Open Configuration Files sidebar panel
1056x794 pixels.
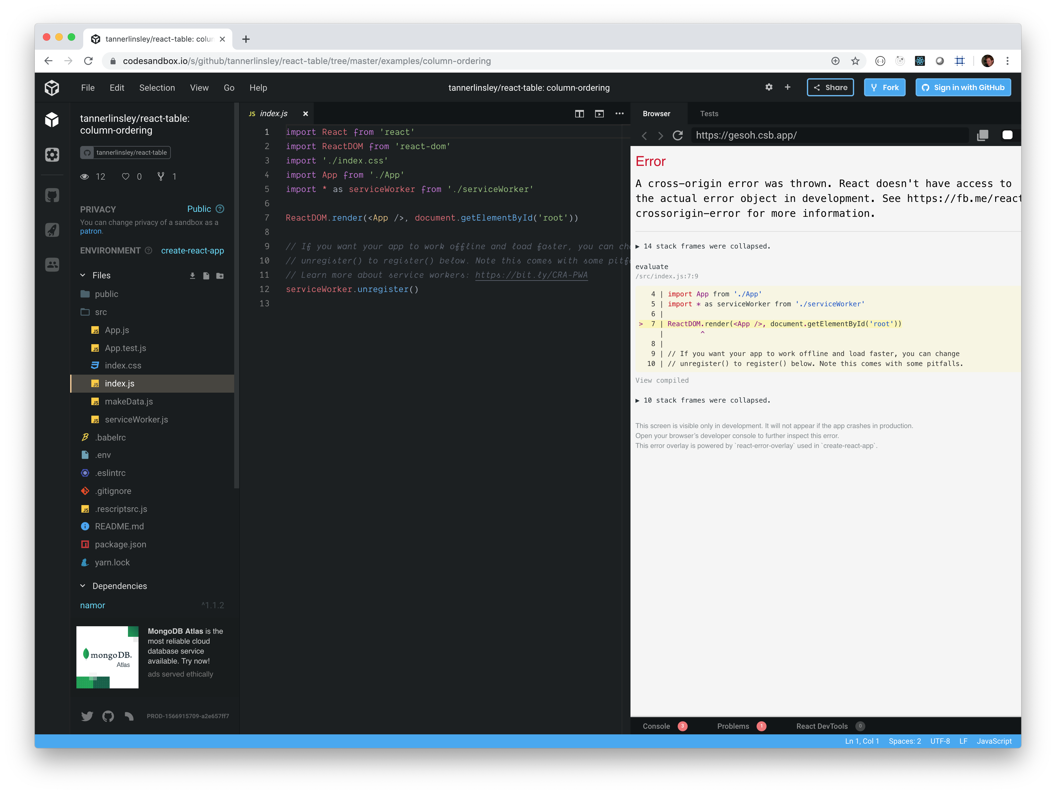tap(52, 155)
